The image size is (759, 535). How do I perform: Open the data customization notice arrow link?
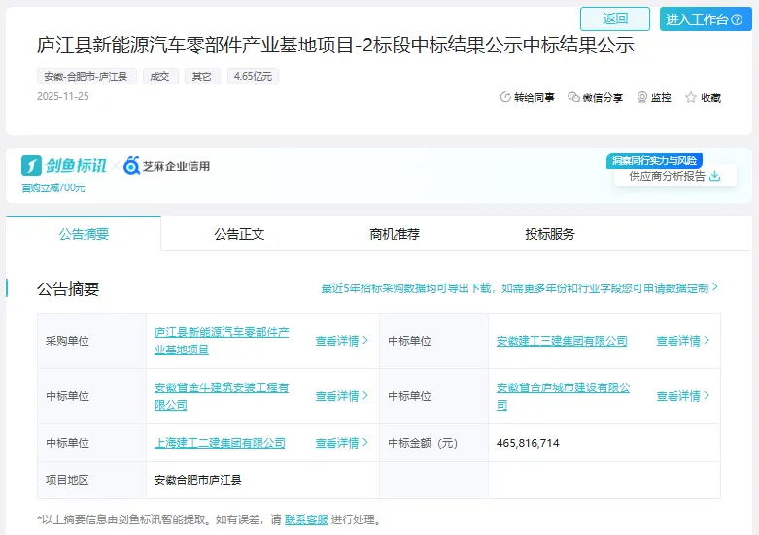pos(715,288)
